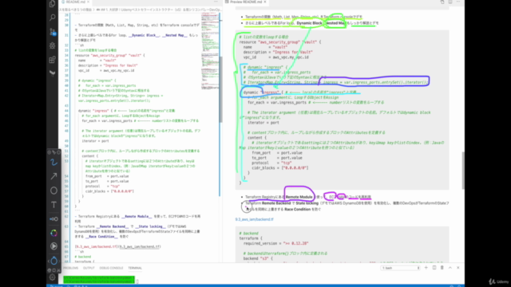This screenshot has width=511, height=287.
Task: Click split editor icon in preview title
Action: pos(450,2)
